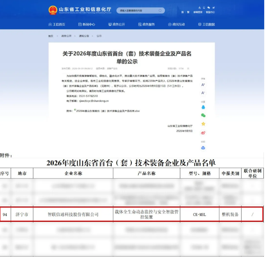Image resolution: width=265 pixels, height=258 pixels.
Task: Click the CK-MSL model cell
Action: (x=200, y=214)
